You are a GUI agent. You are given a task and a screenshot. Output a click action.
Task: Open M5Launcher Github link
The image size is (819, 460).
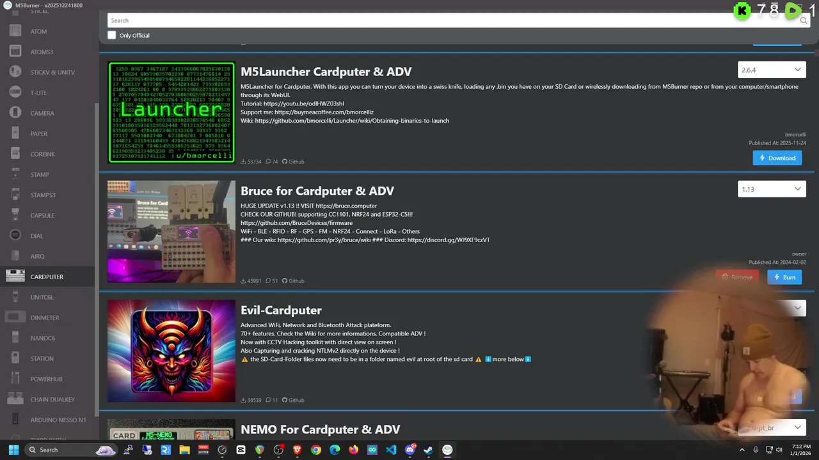click(293, 162)
